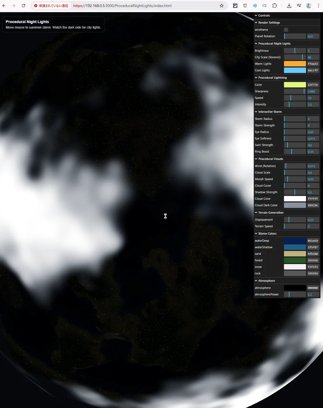Collapse the Procedural Lightning section

272,78
